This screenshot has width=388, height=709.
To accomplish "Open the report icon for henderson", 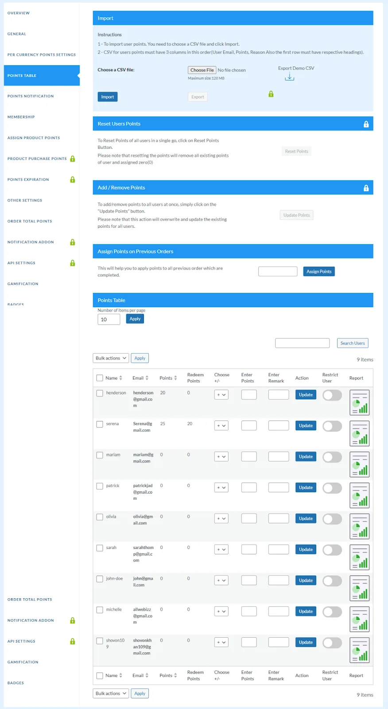I will click(359, 402).
